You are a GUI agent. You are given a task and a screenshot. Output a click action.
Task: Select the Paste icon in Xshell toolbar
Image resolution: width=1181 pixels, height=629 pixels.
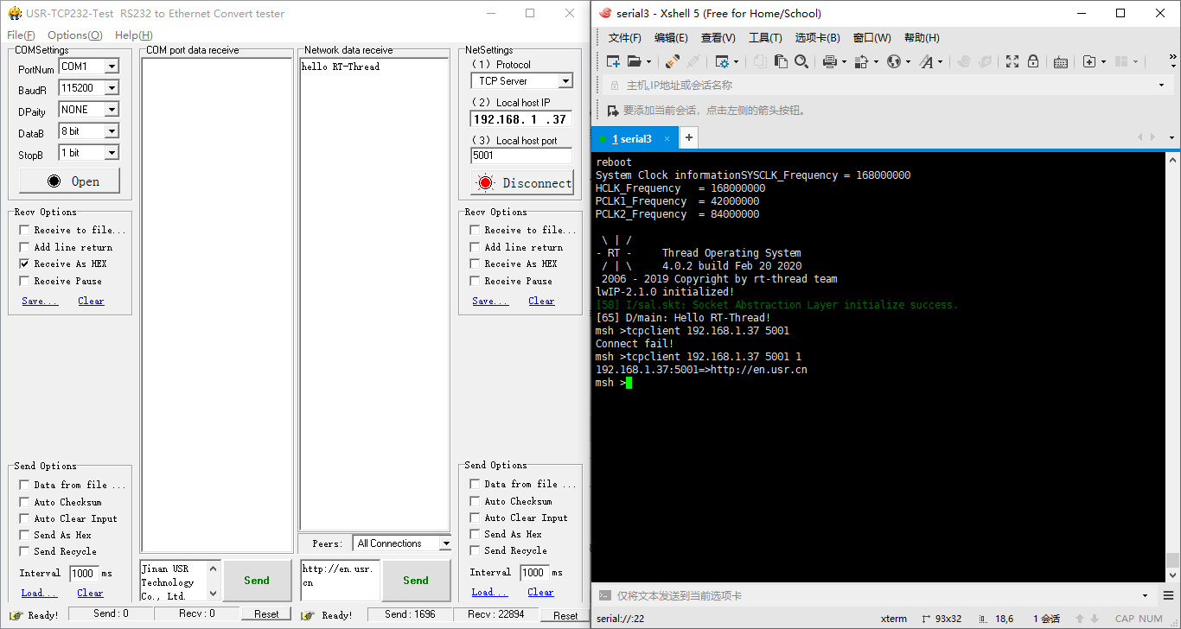[x=781, y=61]
